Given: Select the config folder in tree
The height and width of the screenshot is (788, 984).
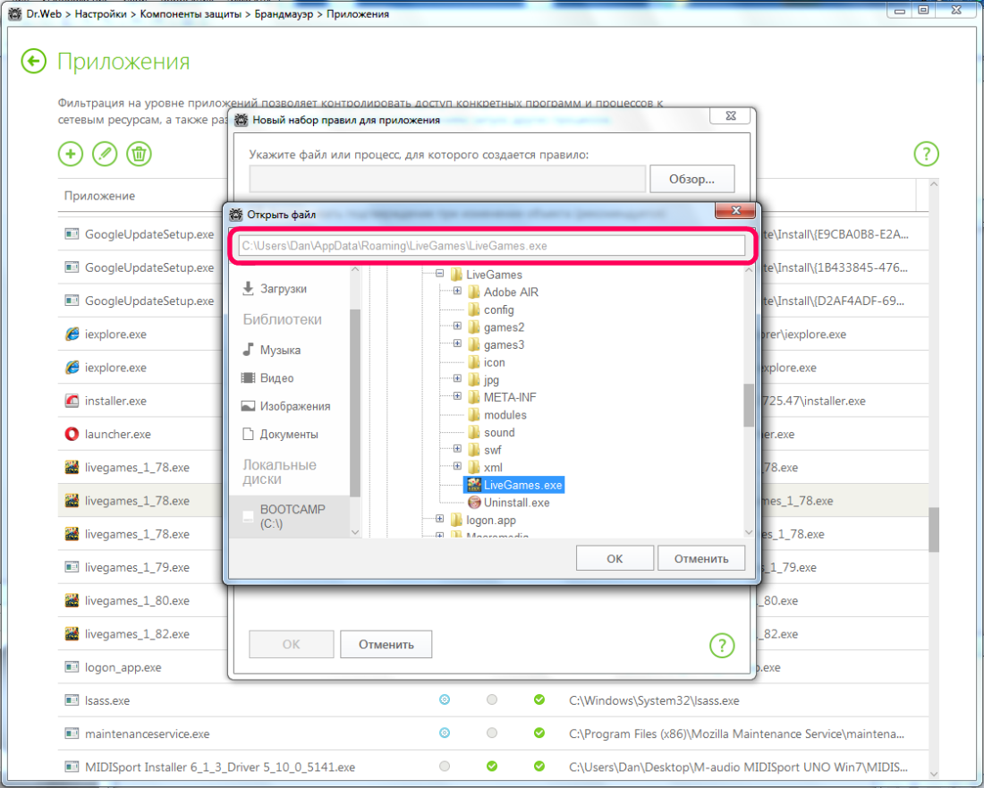Looking at the screenshot, I should (x=491, y=310).
